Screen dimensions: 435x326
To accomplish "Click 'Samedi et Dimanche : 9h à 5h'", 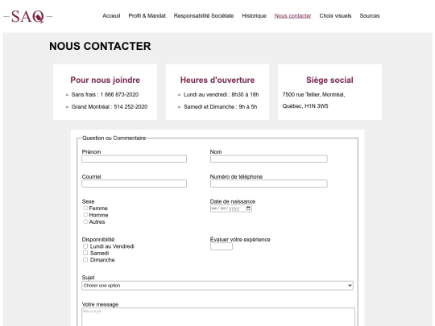I will click(220, 107).
